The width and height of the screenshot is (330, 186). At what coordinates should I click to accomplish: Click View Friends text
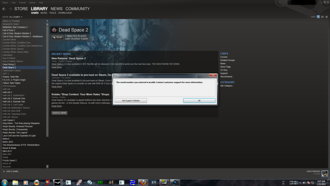[x=313, y=171]
